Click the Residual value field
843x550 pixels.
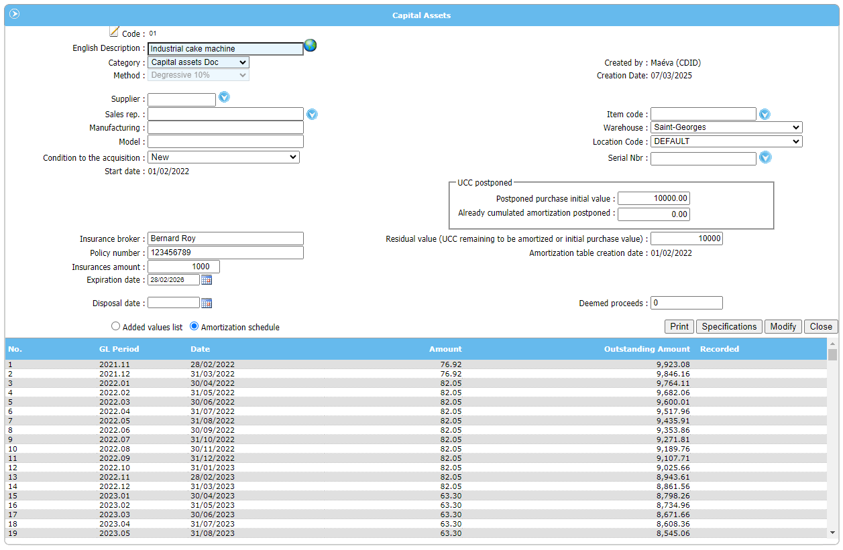687,238
